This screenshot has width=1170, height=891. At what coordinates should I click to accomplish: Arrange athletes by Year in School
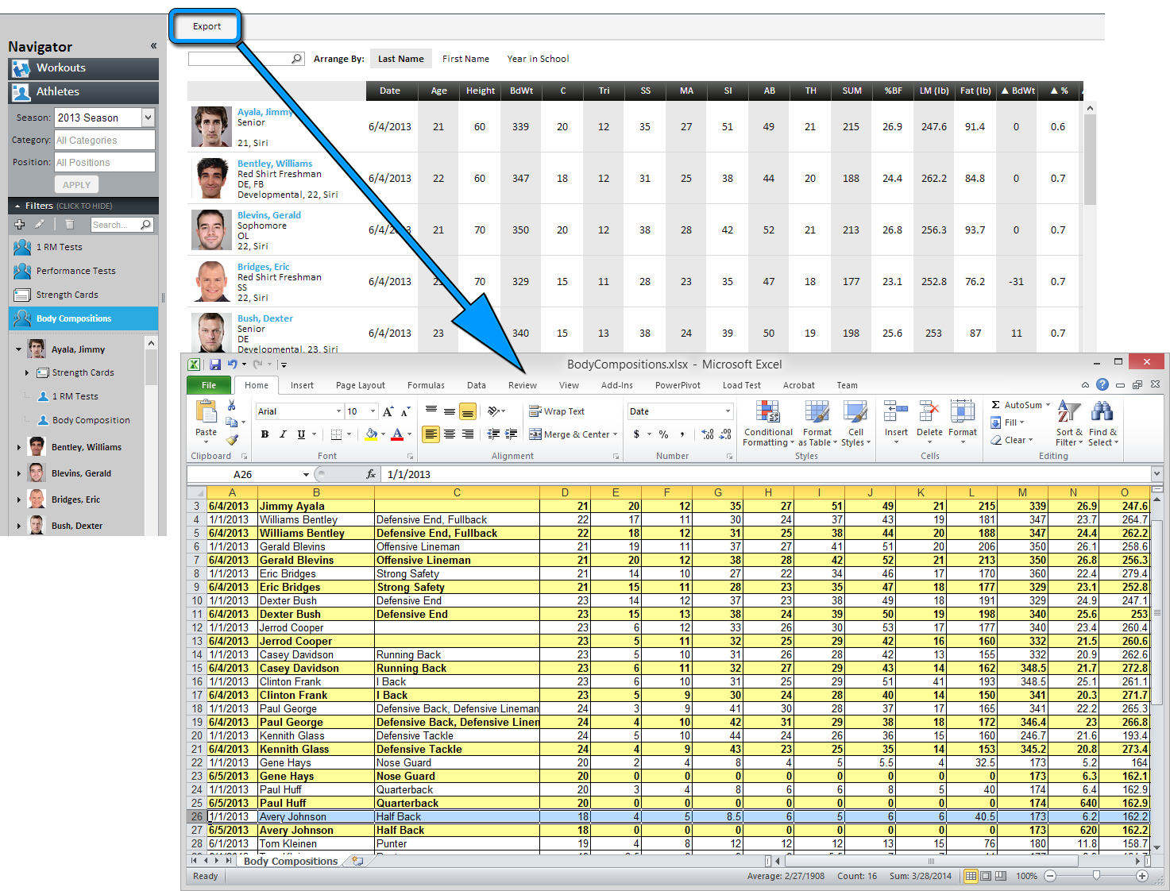click(x=538, y=59)
